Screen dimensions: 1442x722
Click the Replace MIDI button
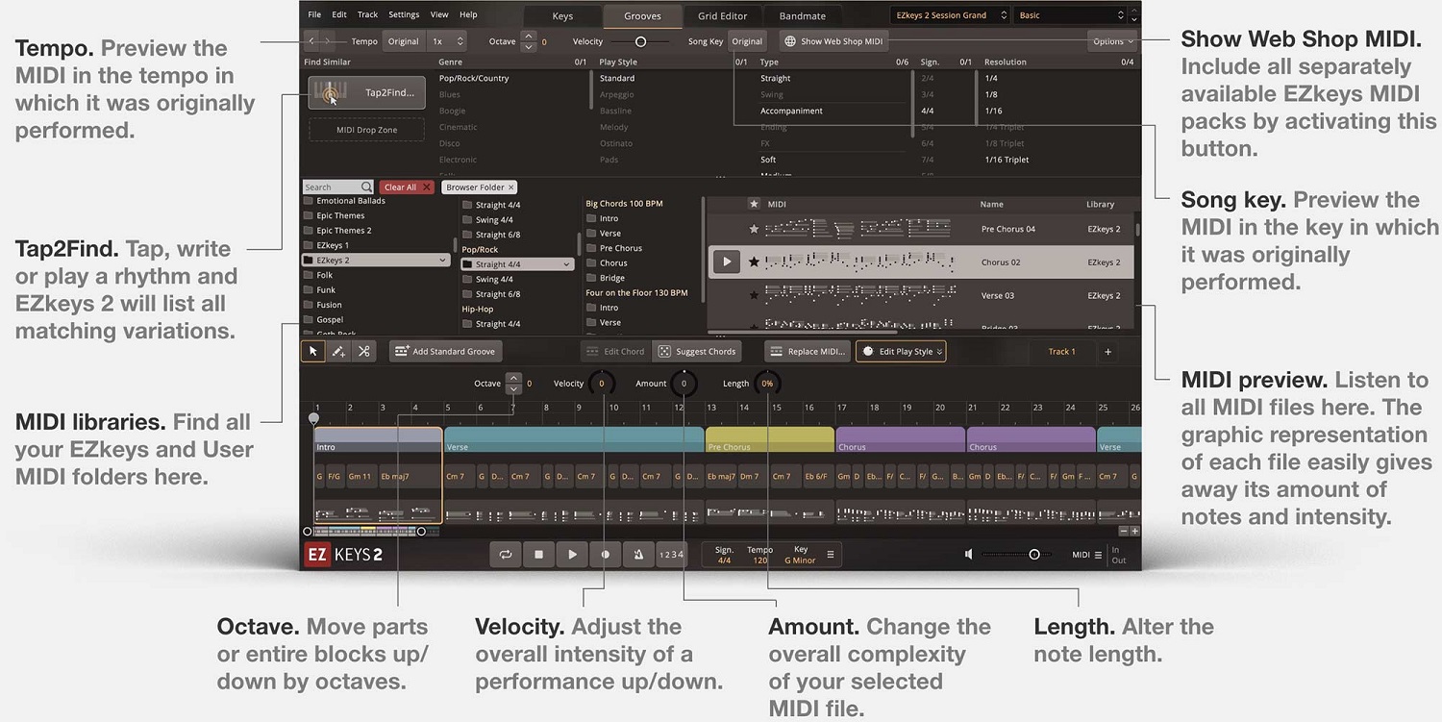pos(808,352)
